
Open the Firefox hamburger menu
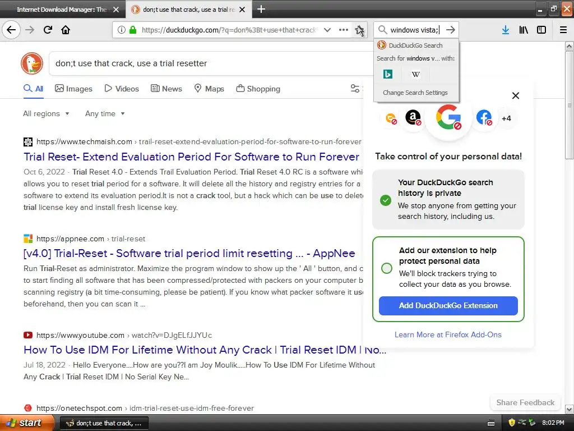coord(563,30)
